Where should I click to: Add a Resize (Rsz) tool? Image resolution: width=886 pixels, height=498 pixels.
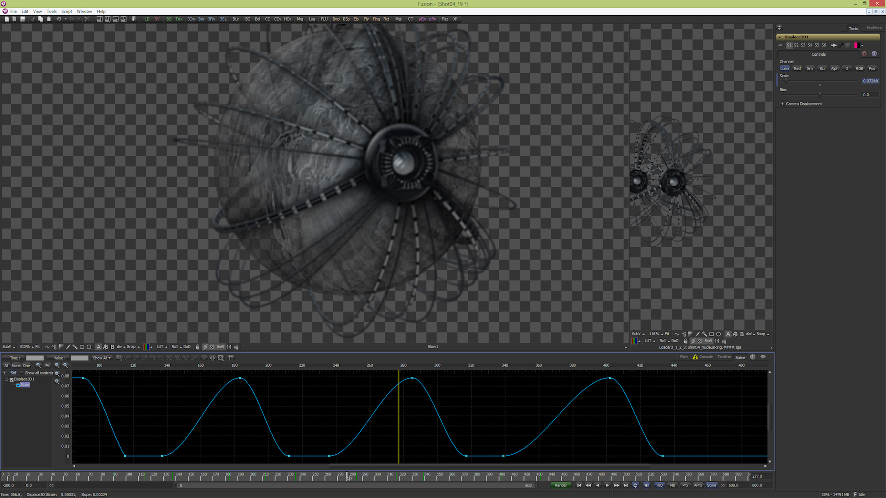point(445,19)
